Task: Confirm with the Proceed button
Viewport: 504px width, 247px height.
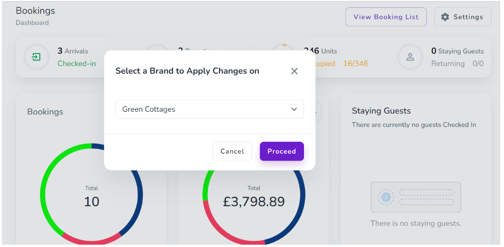Action: click(281, 151)
